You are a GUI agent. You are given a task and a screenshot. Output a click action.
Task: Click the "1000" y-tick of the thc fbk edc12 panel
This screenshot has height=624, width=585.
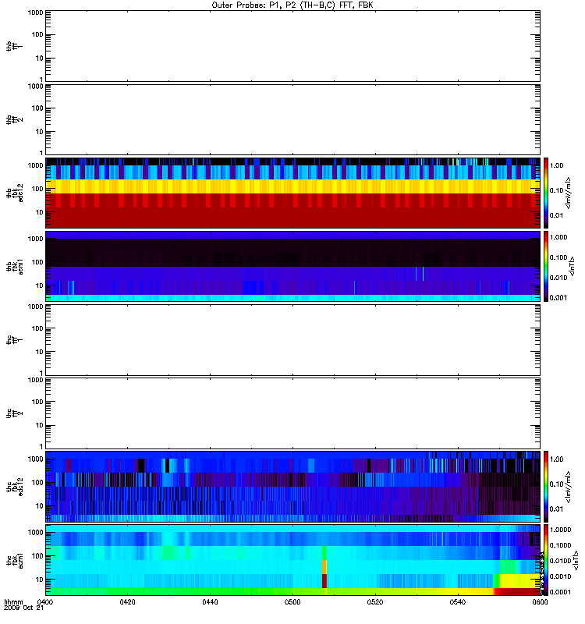click(x=35, y=459)
